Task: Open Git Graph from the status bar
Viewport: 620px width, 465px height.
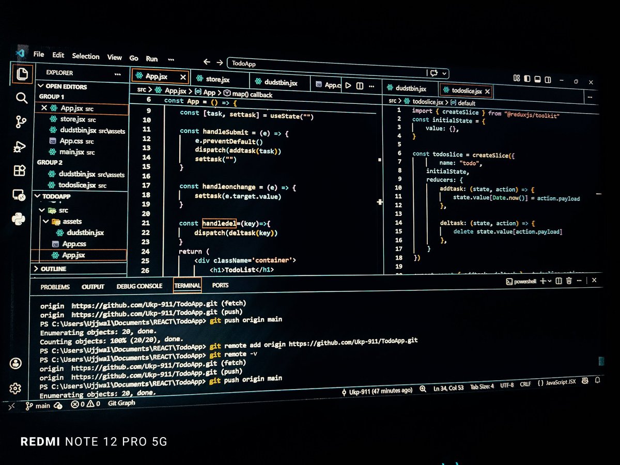Action: click(x=121, y=403)
